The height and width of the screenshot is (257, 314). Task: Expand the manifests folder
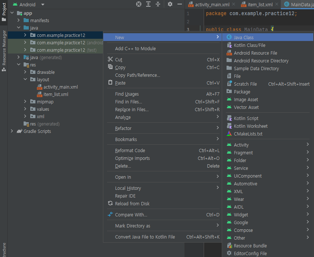click(18, 20)
